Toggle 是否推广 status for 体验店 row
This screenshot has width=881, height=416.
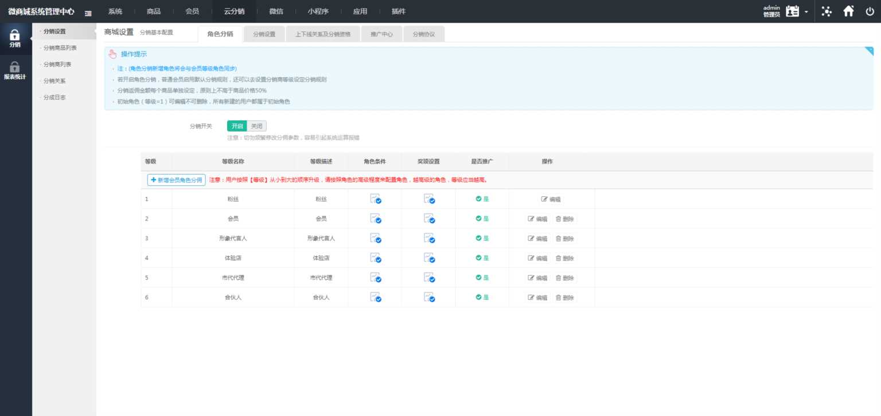(x=482, y=258)
